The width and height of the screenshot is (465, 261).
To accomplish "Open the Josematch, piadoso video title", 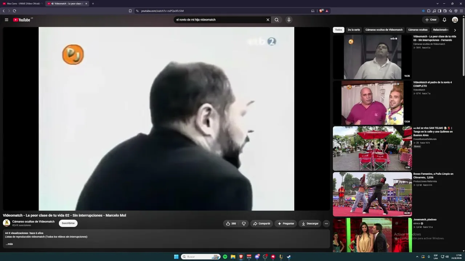I will coord(425,220).
